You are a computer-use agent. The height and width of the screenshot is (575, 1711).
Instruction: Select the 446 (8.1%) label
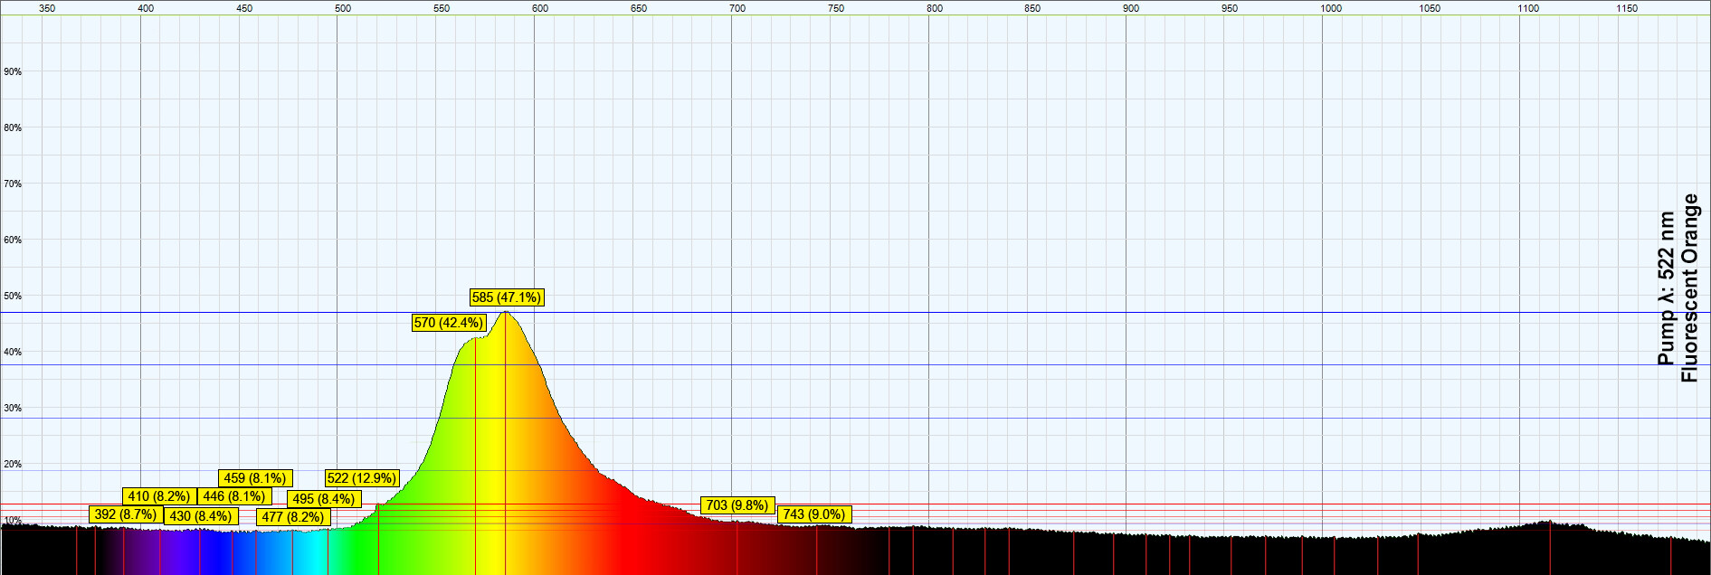pos(234,496)
